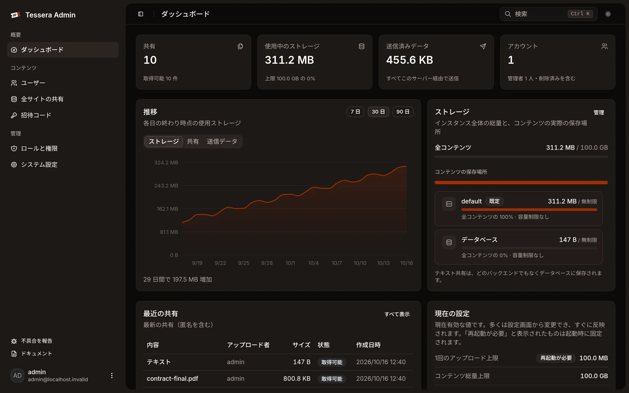Viewport: 629px width, 393px height.
Task: Click the 再起動が必要 badge
Action: pos(556,358)
